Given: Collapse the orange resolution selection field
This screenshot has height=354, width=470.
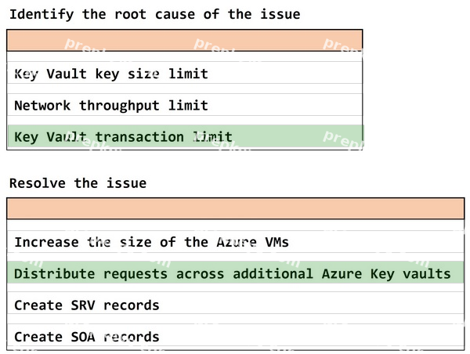Looking at the screenshot, I should tap(236, 208).
